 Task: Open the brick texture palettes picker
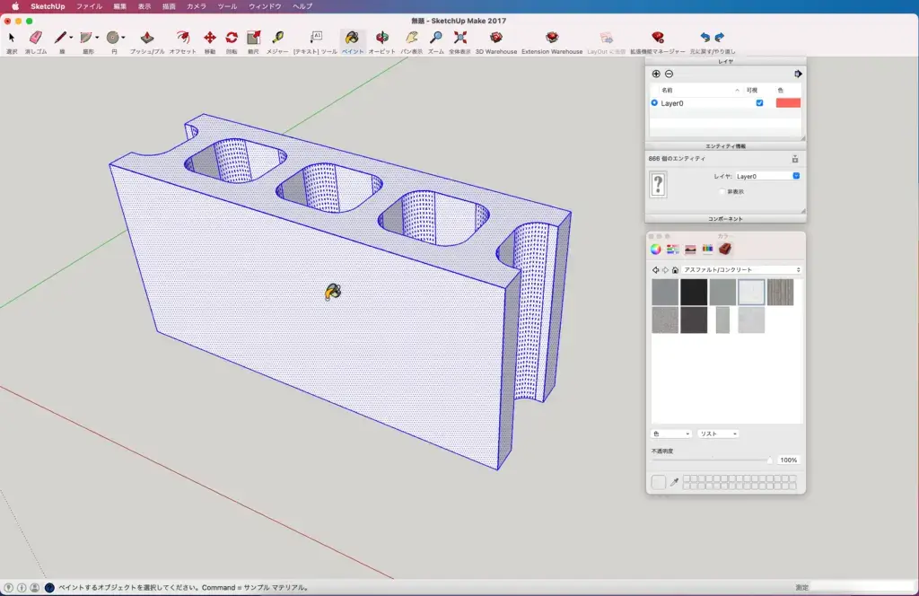coord(725,249)
